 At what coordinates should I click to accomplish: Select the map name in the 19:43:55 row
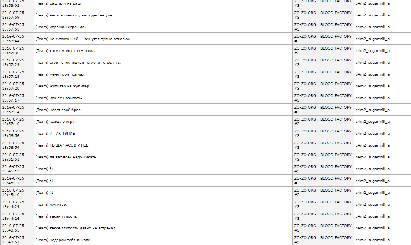click(x=372, y=228)
